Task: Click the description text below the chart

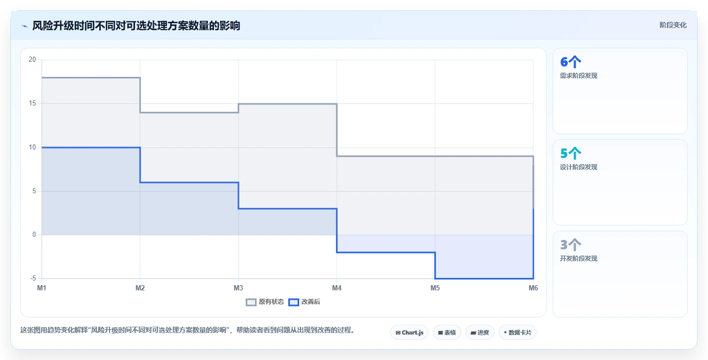Action: tap(187, 330)
